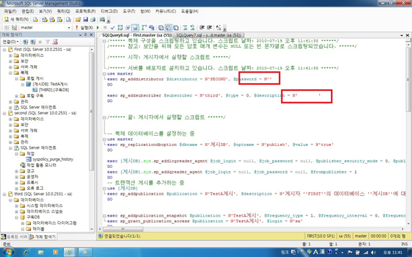Close the 개체 탐색기 panel

tap(91, 35)
